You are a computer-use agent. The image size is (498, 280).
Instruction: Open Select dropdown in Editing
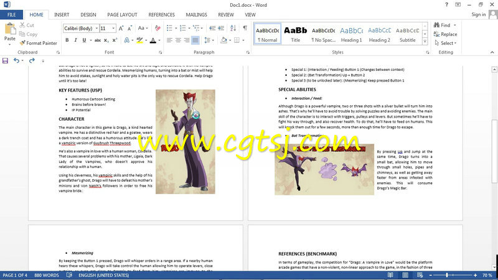446,43
